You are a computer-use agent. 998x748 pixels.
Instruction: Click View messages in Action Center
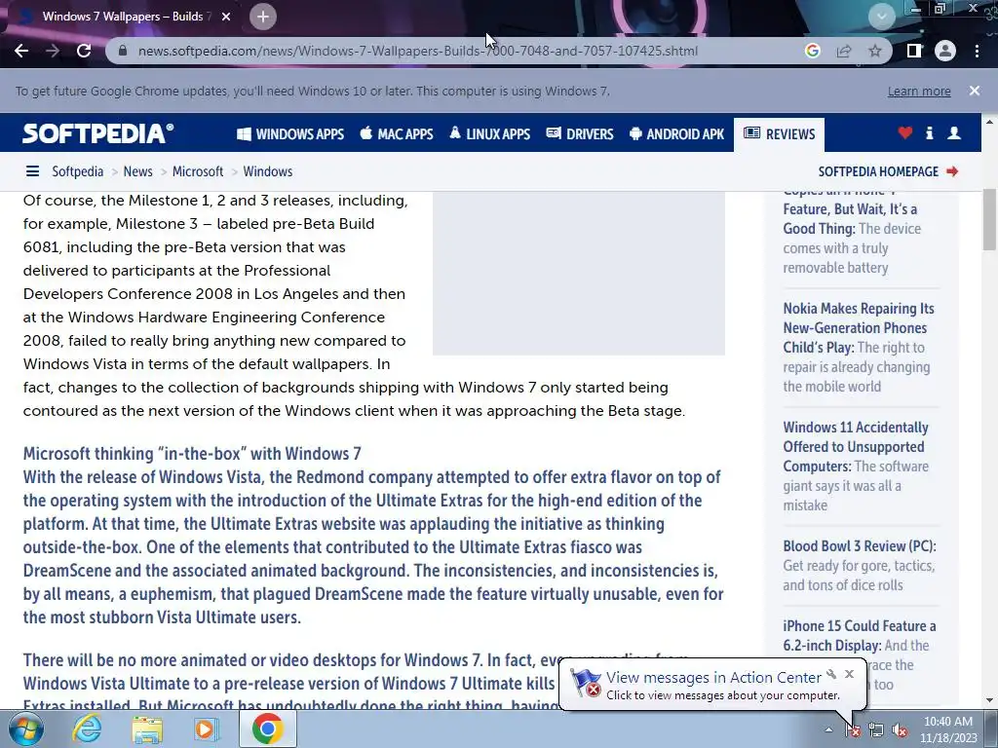(x=712, y=678)
